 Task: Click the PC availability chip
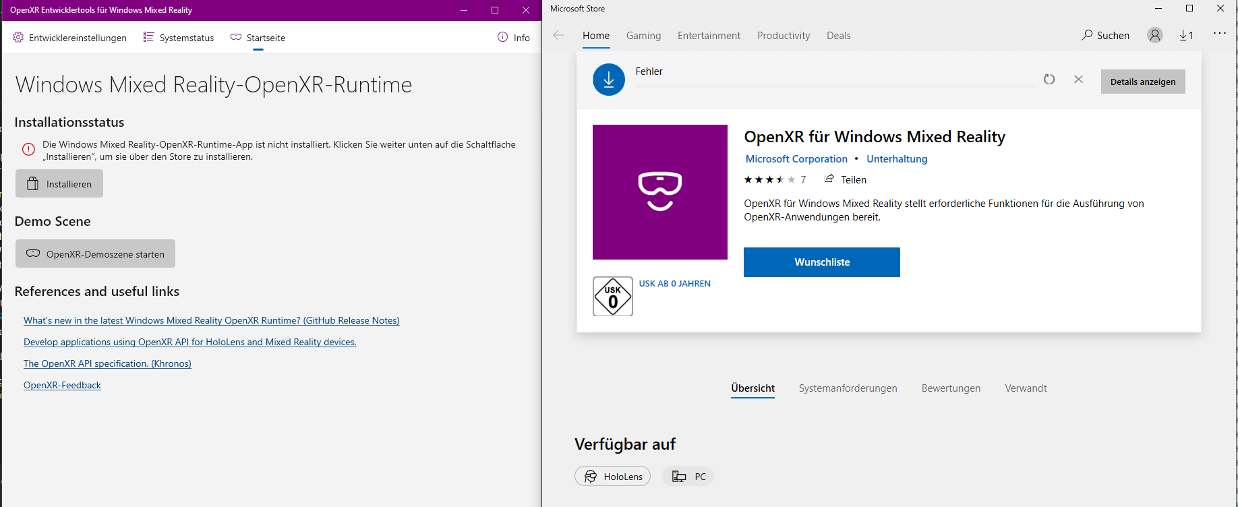tap(688, 476)
